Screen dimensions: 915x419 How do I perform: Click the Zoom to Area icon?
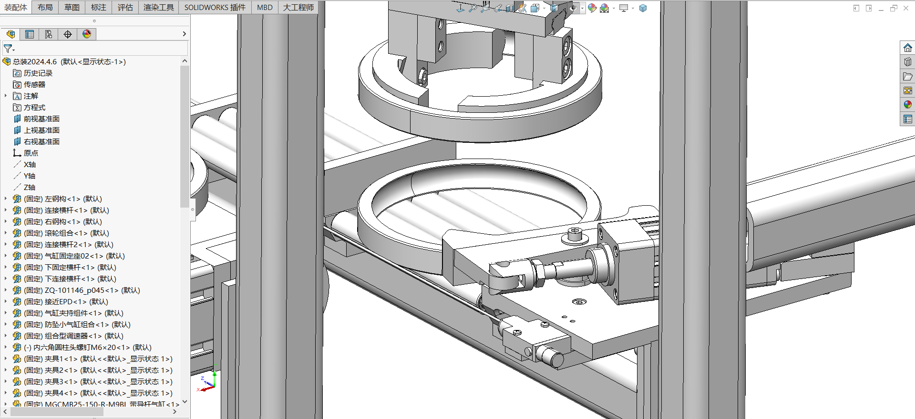tap(485, 8)
